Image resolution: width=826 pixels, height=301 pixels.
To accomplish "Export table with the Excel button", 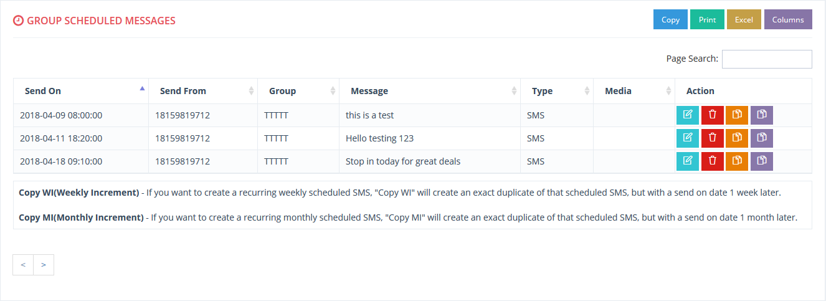I will (744, 19).
